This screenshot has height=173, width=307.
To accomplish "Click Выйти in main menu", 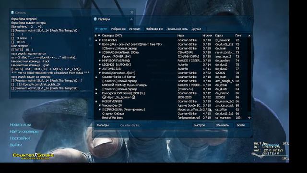I will click(16, 145).
